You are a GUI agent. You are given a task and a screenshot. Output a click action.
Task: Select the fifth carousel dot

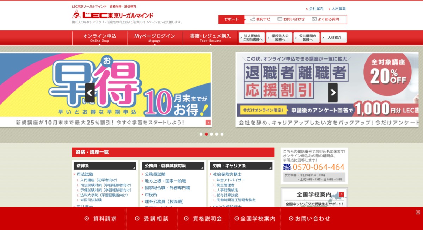point(222,134)
